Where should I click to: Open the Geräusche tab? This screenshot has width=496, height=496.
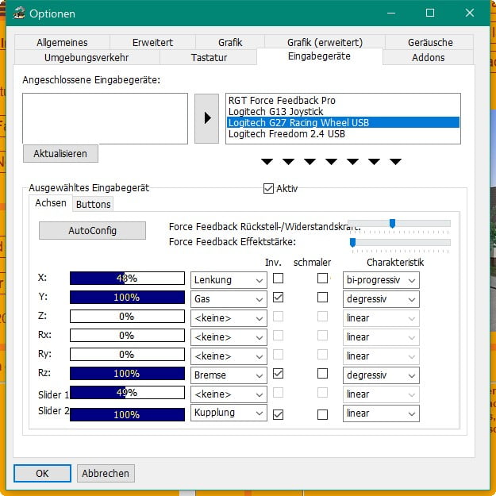(433, 42)
